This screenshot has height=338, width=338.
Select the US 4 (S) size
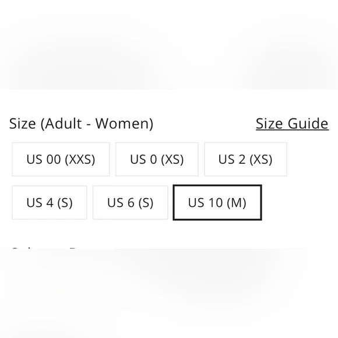coord(50,202)
